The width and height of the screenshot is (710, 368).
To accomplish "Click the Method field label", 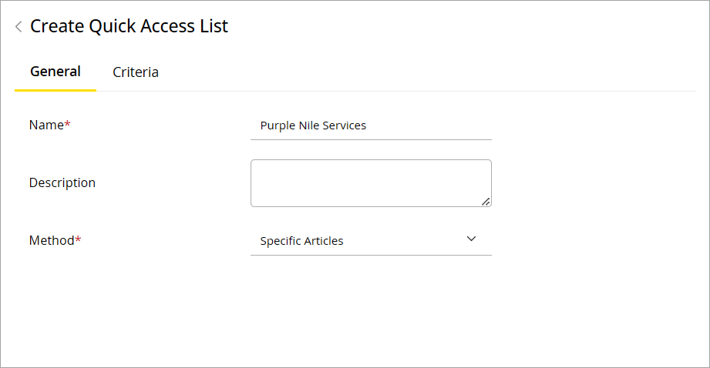I will click(51, 240).
